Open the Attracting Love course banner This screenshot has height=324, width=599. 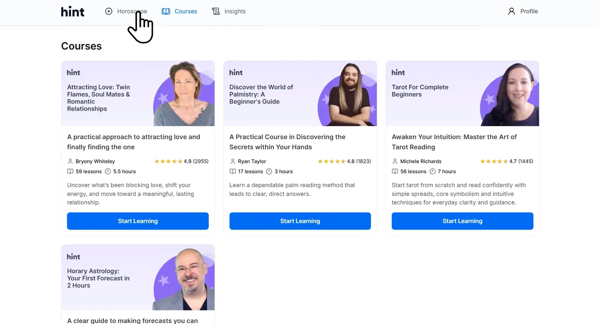pyautogui.click(x=138, y=93)
